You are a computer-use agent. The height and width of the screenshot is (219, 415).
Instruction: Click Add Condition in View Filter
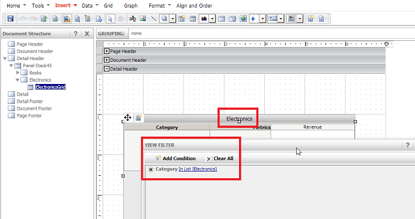[175, 158]
